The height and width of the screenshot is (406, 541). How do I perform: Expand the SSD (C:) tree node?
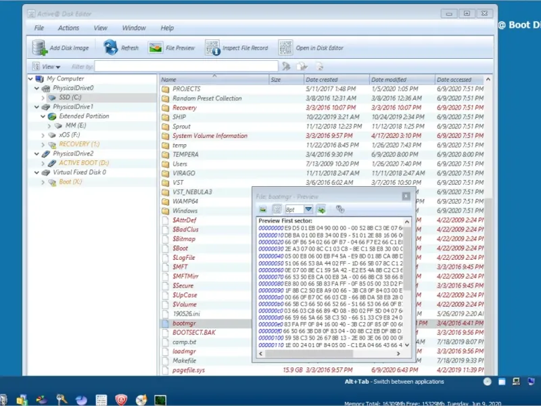(43, 97)
